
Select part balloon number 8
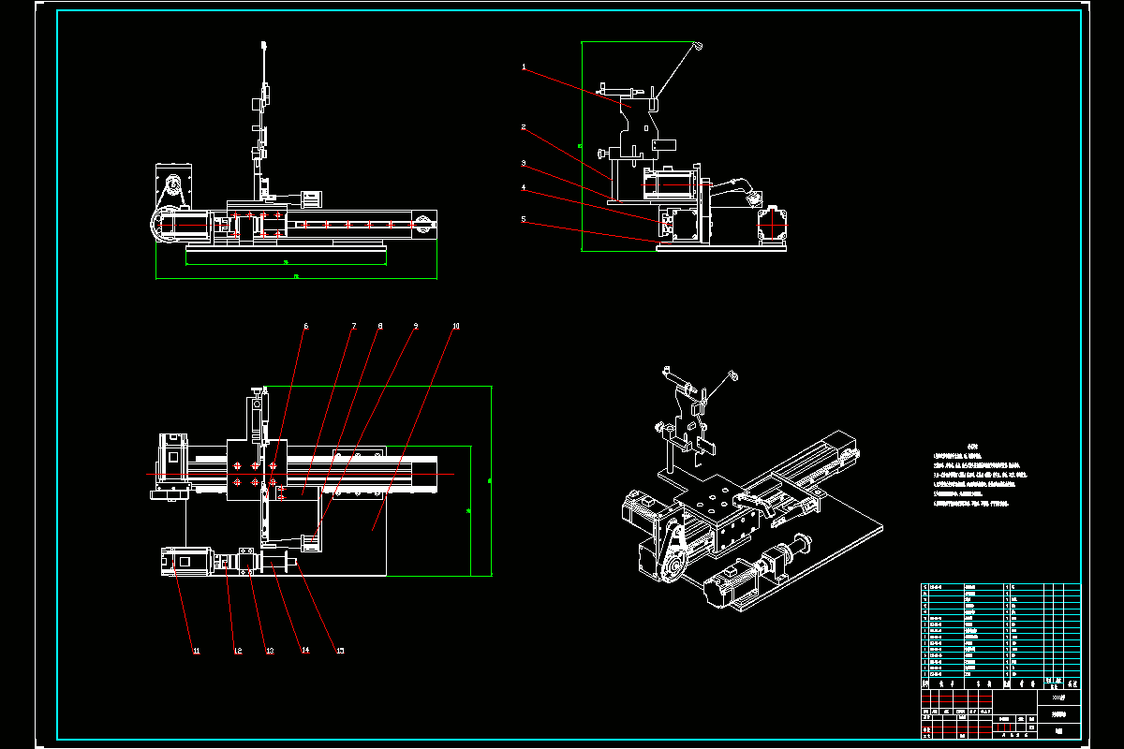379,326
